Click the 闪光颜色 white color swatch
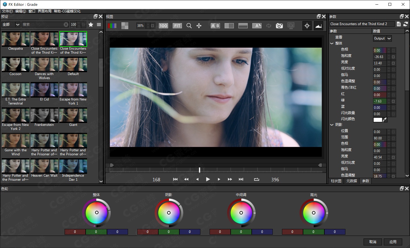The width and height of the screenshot is (410, 248). click(377, 120)
